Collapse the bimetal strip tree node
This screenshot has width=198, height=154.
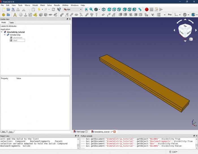click(5, 35)
